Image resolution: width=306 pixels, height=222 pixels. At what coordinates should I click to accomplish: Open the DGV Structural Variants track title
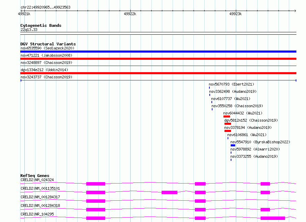click(48, 44)
